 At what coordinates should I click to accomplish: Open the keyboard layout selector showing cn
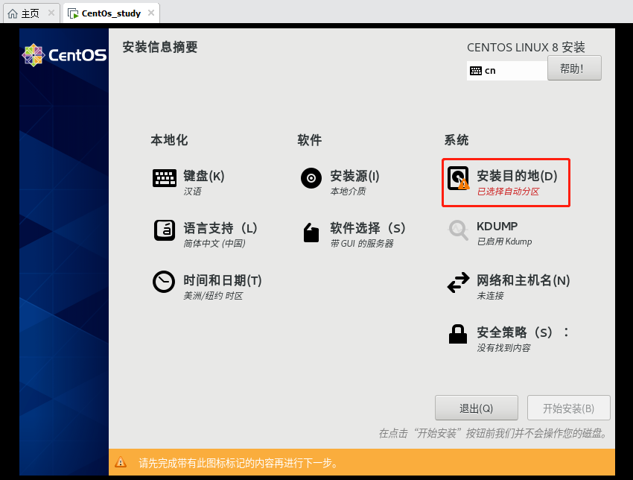tap(506, 69)
